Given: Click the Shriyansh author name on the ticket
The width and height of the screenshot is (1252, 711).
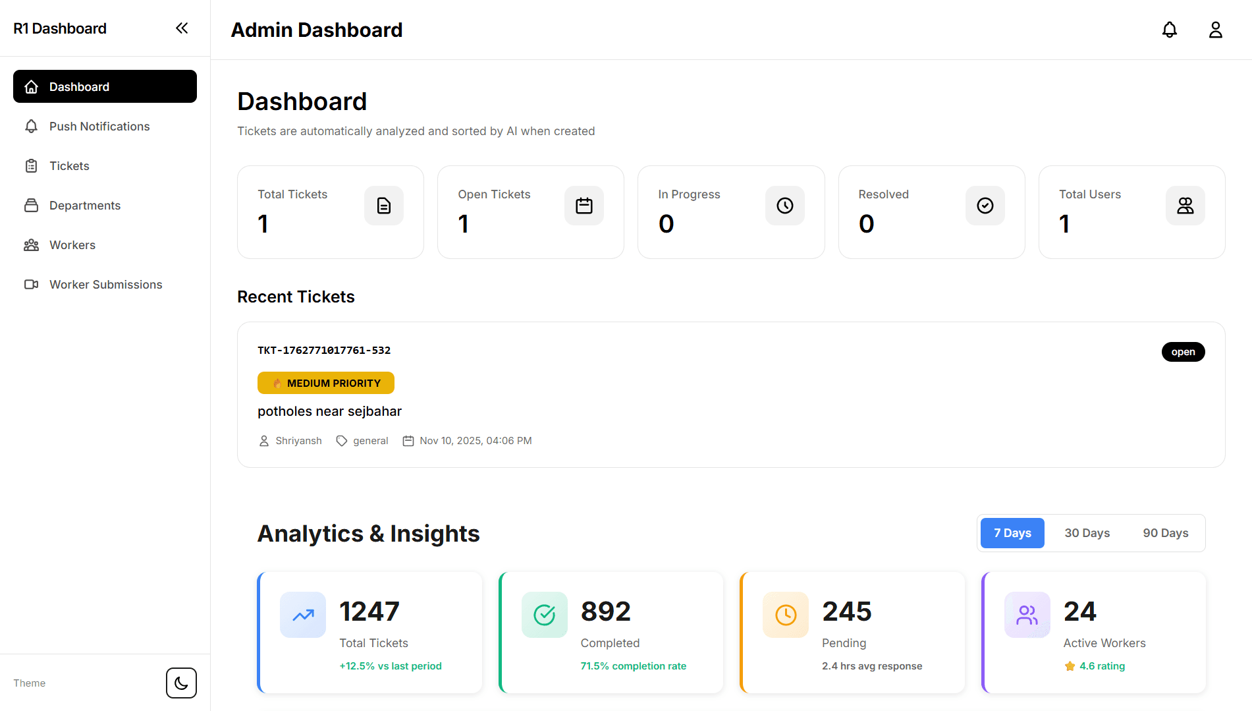Looking at the screenshot, I should (x=298, y=440).
